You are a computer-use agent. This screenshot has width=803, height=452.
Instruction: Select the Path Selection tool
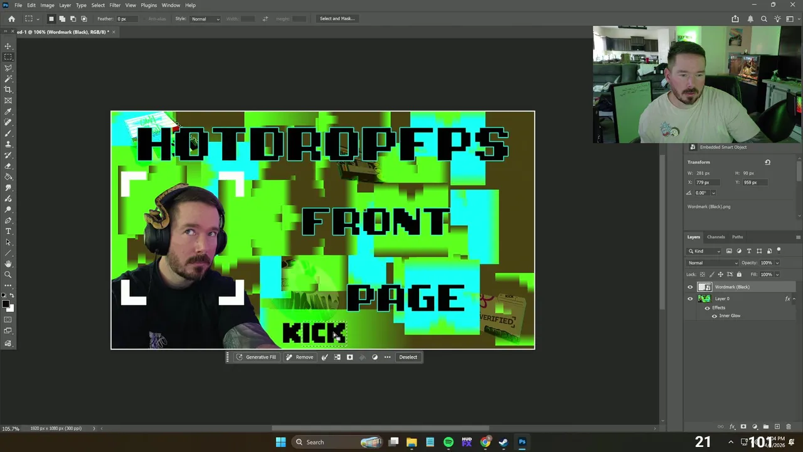(8, 242)
